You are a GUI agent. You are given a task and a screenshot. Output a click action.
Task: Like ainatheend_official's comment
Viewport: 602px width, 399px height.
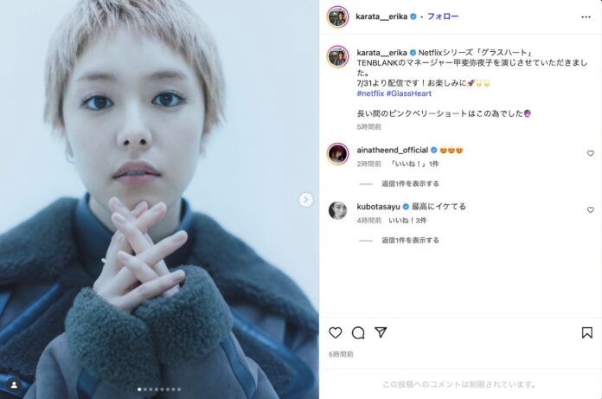pyautogui.click(x=591, y=153)
